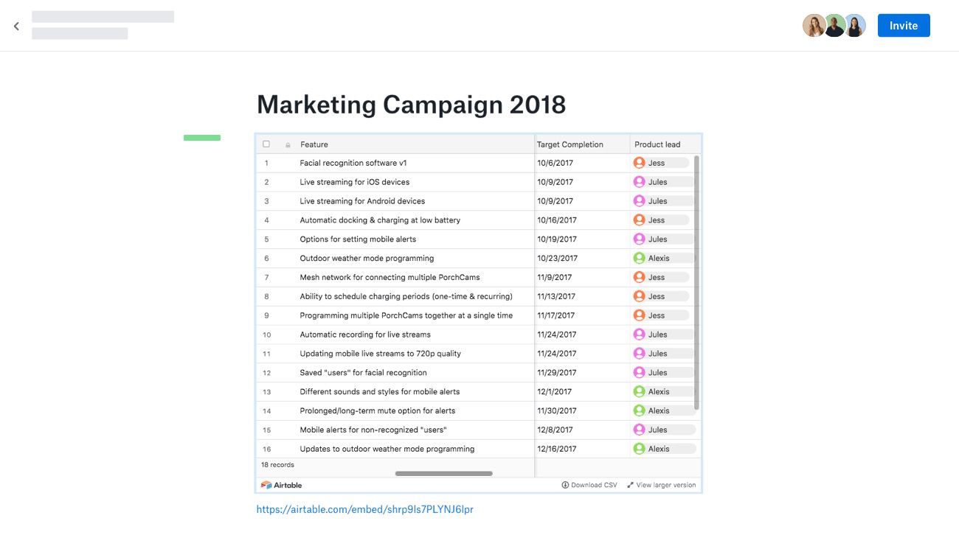Click the Product lead column header

(x=657, y=144)
